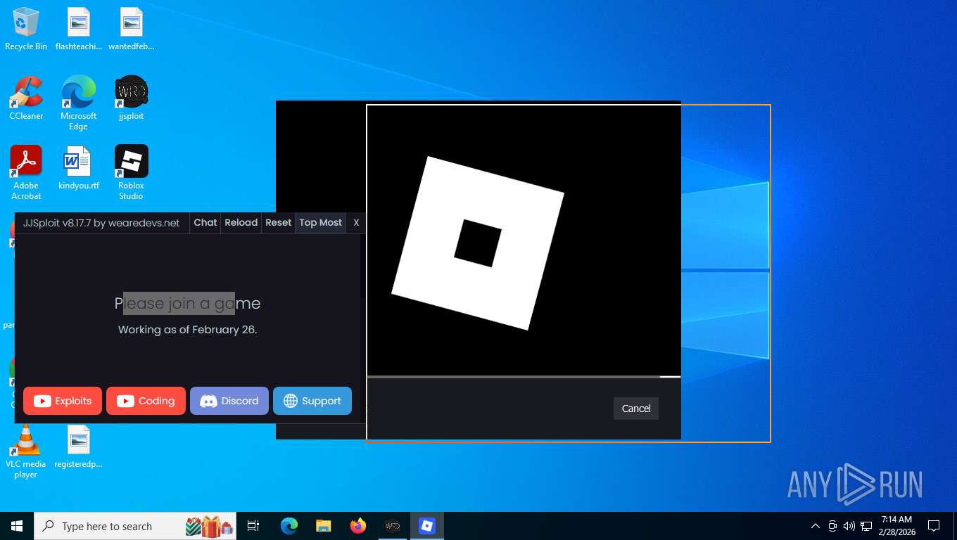Click the taskbar search box
The width and height of the screenshot is (957, 540).
[135, 526]
